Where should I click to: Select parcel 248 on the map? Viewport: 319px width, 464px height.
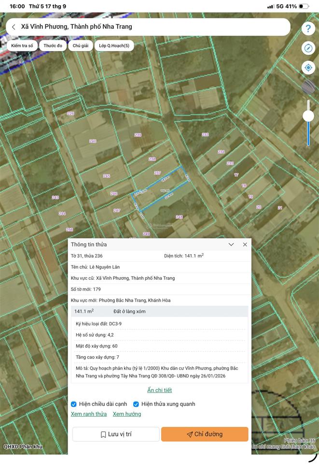click(x=180, y=217)
